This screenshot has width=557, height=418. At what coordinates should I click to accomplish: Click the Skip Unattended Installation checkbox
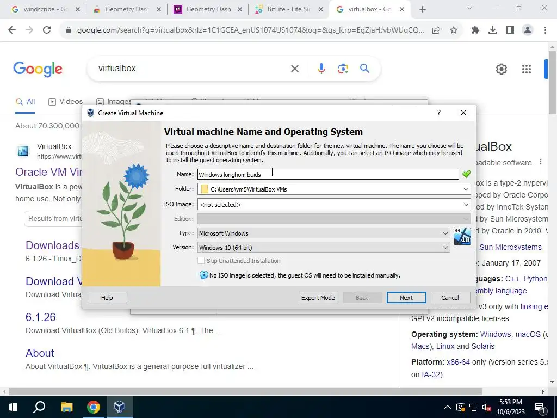pyautogui.click(x=201, y=261)
